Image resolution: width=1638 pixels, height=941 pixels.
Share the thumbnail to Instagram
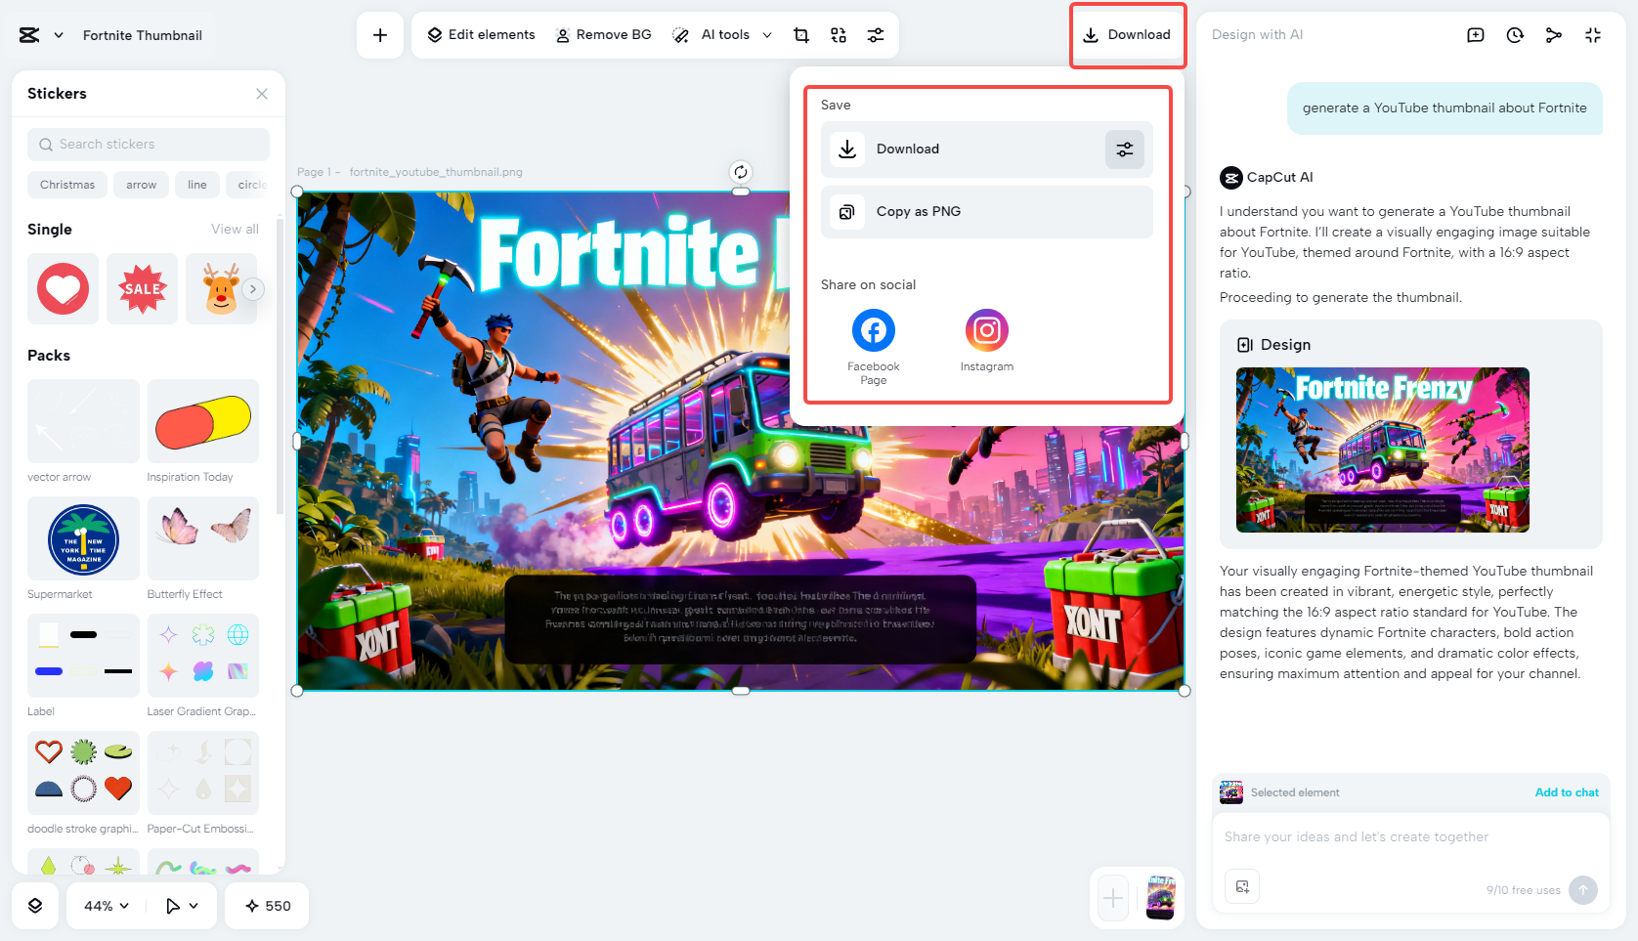coord(986,330)
